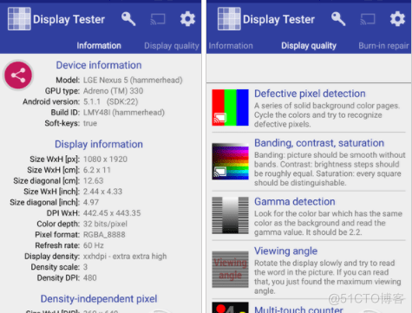This screenshot has width=412, height=313.
Task: Select pixel size value 1080 x 1920
Action: coord(105,160)
